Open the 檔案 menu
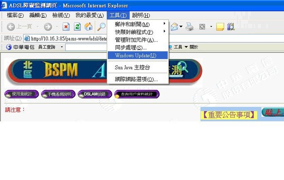The height and width of the screenshot is (180, 284). 15,15
